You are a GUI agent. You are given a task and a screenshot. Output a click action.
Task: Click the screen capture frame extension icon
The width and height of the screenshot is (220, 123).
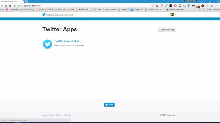(x=184, y=6)
